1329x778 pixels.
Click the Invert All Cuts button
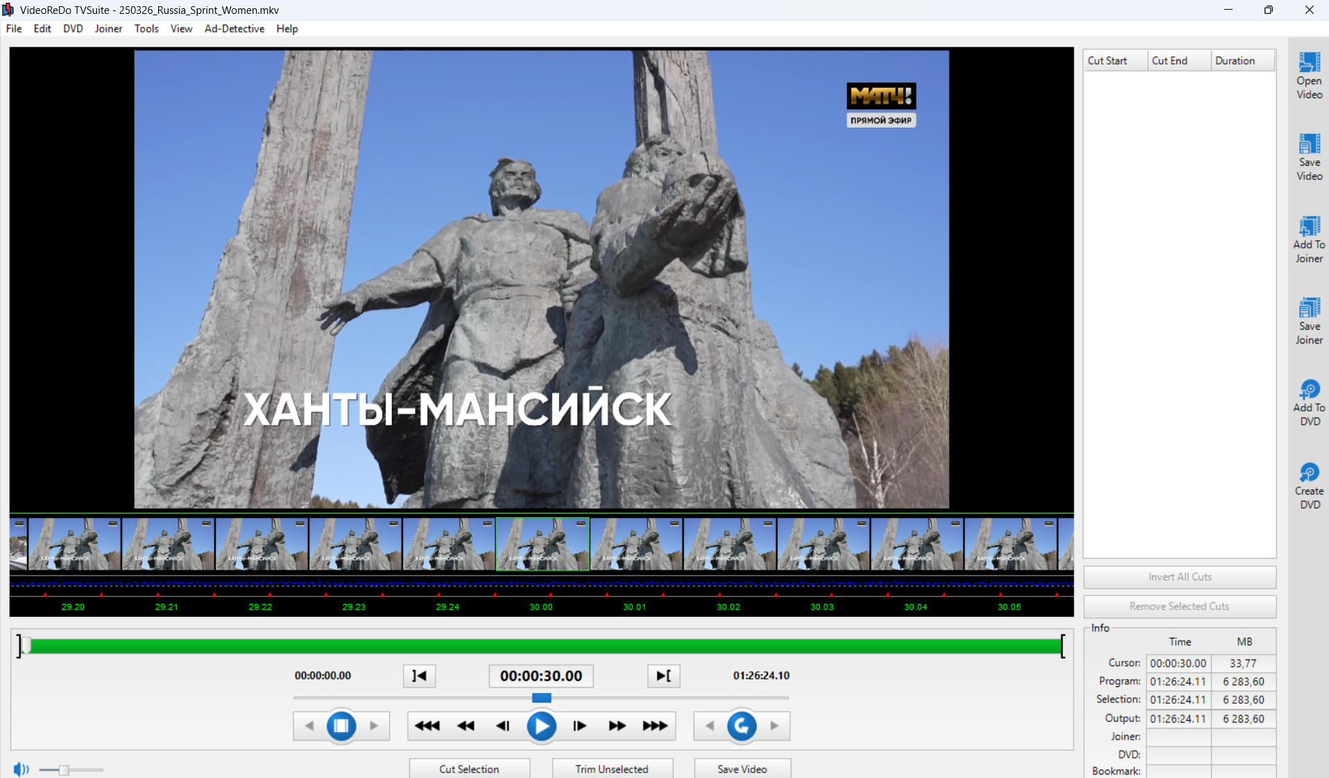[x=1180, y=577]
